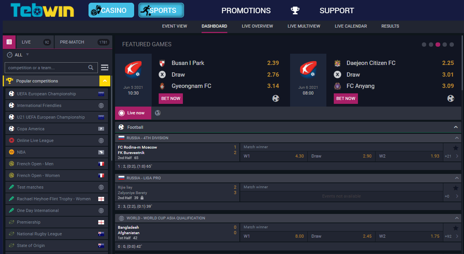Click the UEFA European Championship football icon
The height and width of the screenshot is (254, 464).
pos(12,94)
